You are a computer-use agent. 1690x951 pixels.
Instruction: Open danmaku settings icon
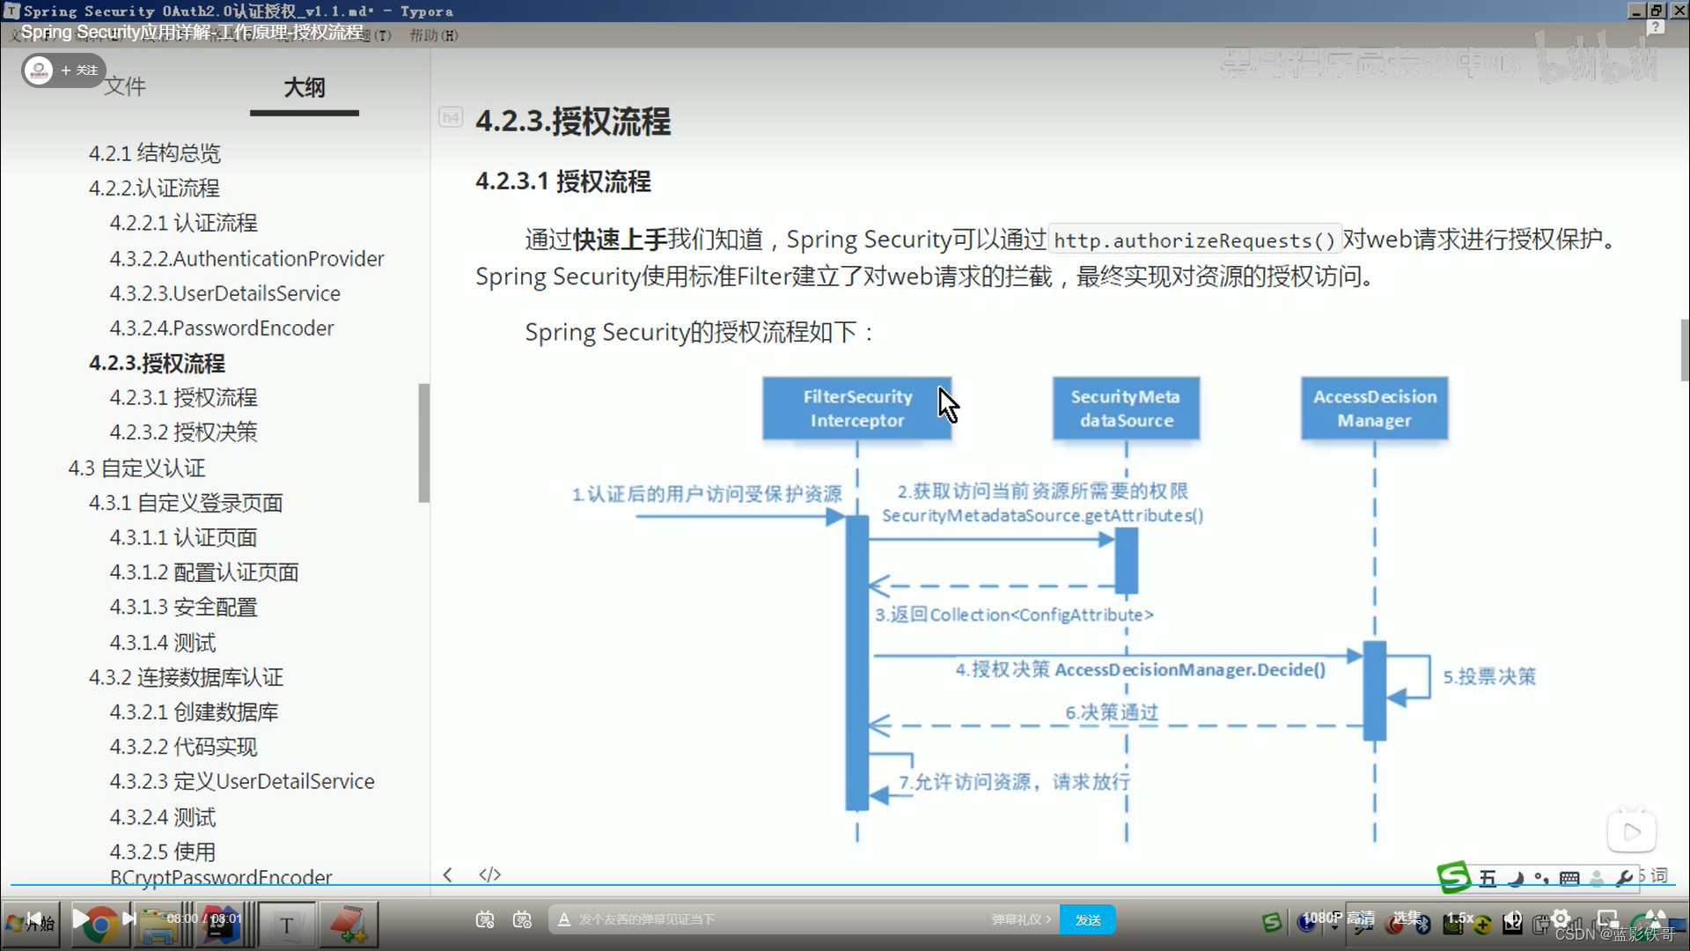pyautogui.click(x=523, y=919)
